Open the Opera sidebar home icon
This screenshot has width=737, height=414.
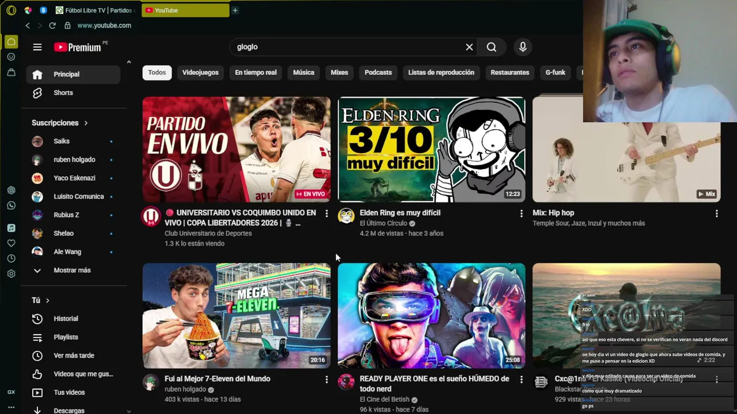point(11,41)
